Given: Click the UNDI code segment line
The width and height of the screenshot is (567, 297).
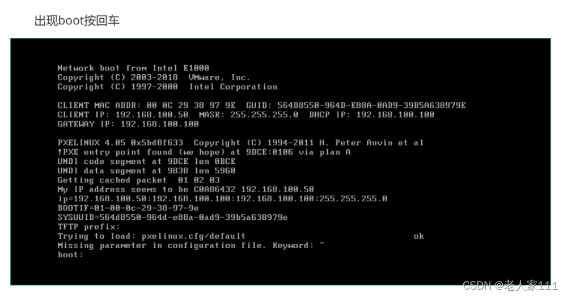Looking at the screenshot, I should (x=146, y=162).
